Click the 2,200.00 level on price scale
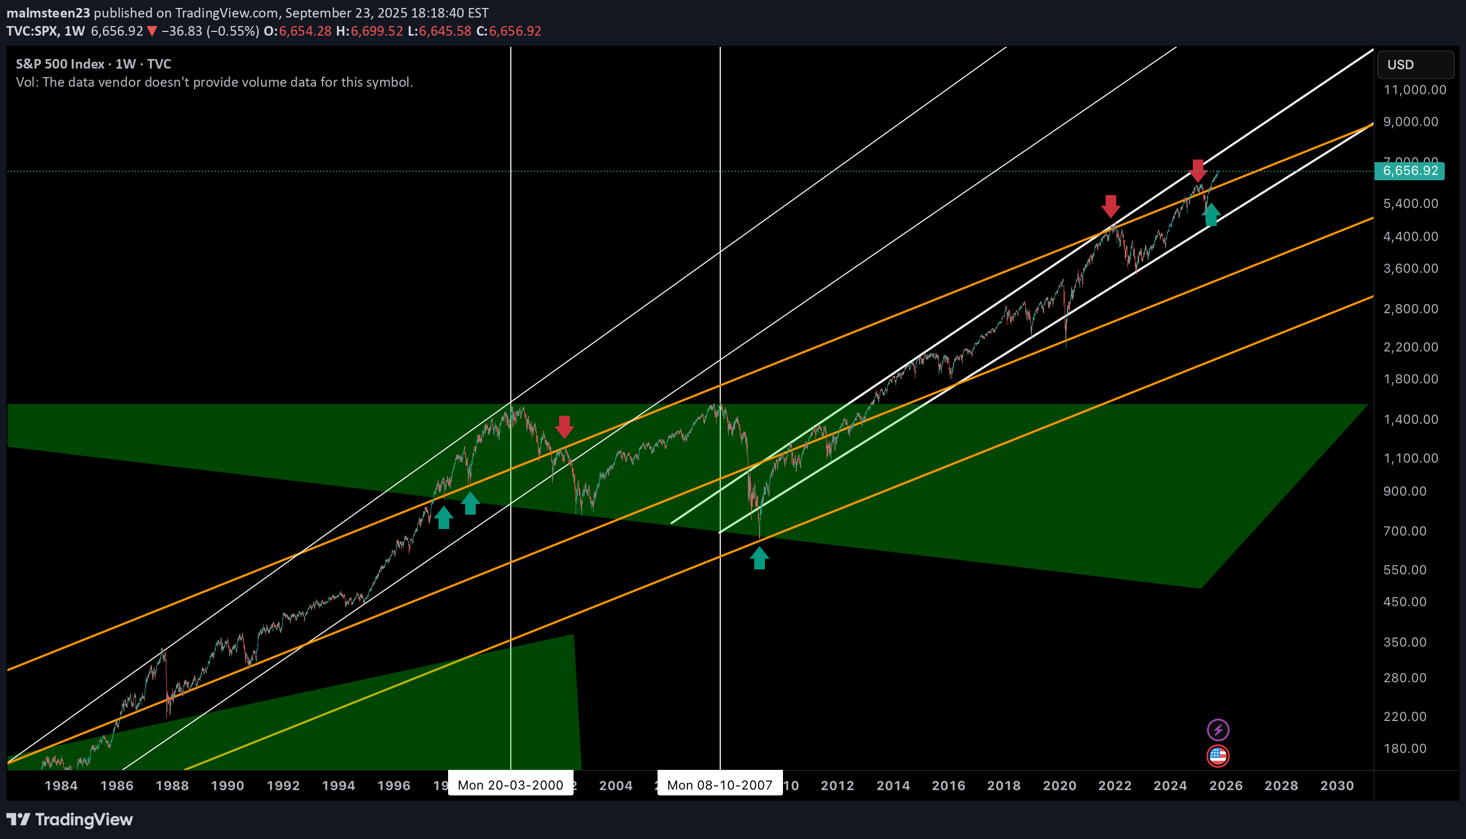The height and width of the screenshot is (839, 1466). point(1410,347)
